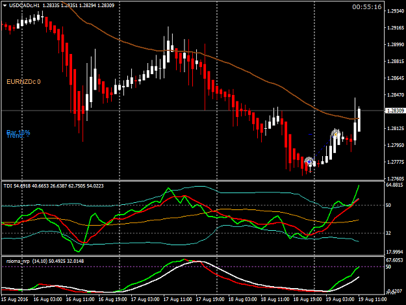
Task: Click price axis label 1.28990
Action: pos(396,45)
